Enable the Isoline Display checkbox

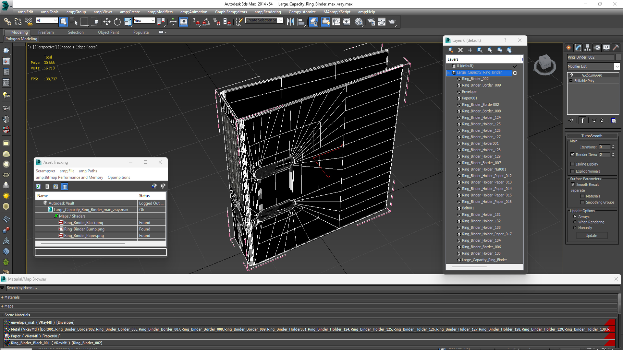[572, 164]
